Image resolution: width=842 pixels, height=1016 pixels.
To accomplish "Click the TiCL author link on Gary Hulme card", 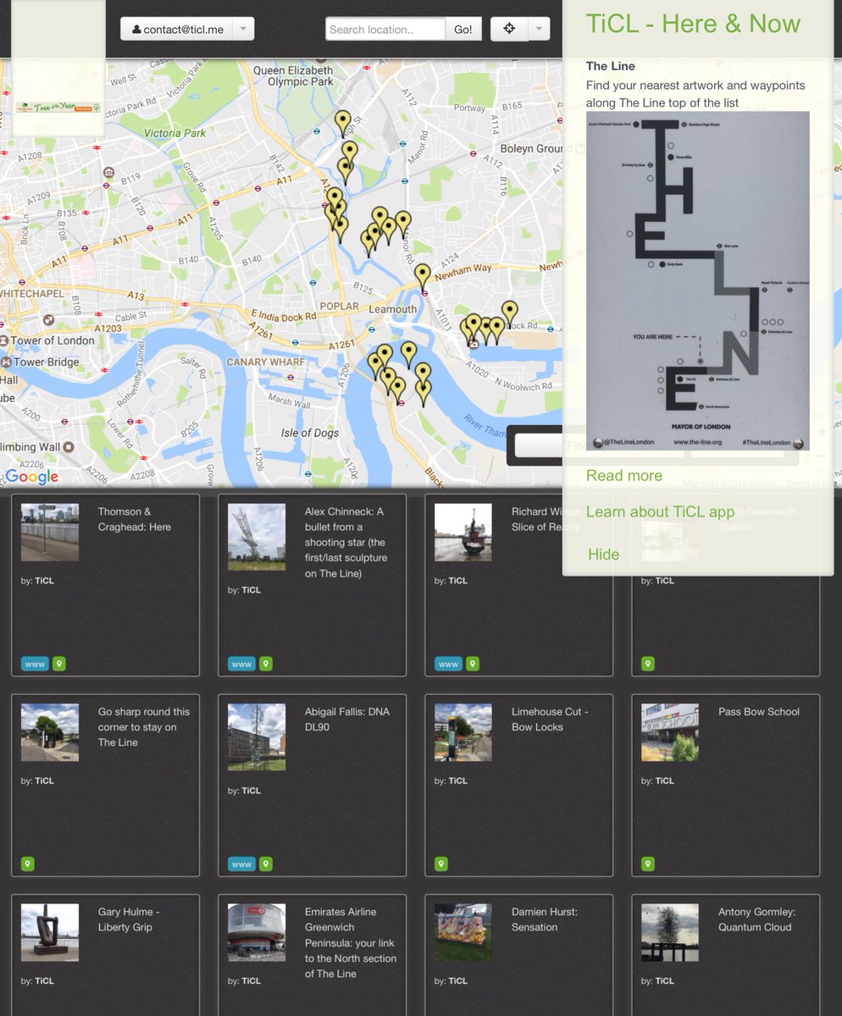I will [x=44, y=981].
